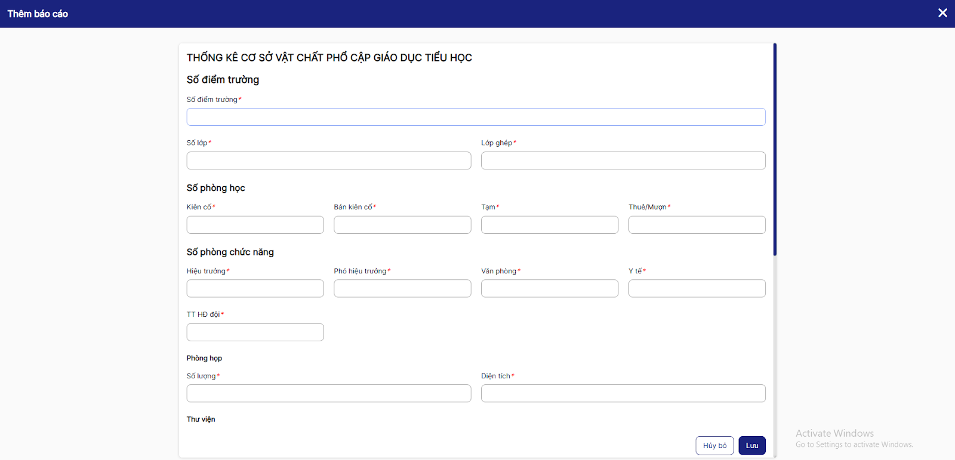
Task: Click the Số điểm trường input field
Action: pos(476,117)
